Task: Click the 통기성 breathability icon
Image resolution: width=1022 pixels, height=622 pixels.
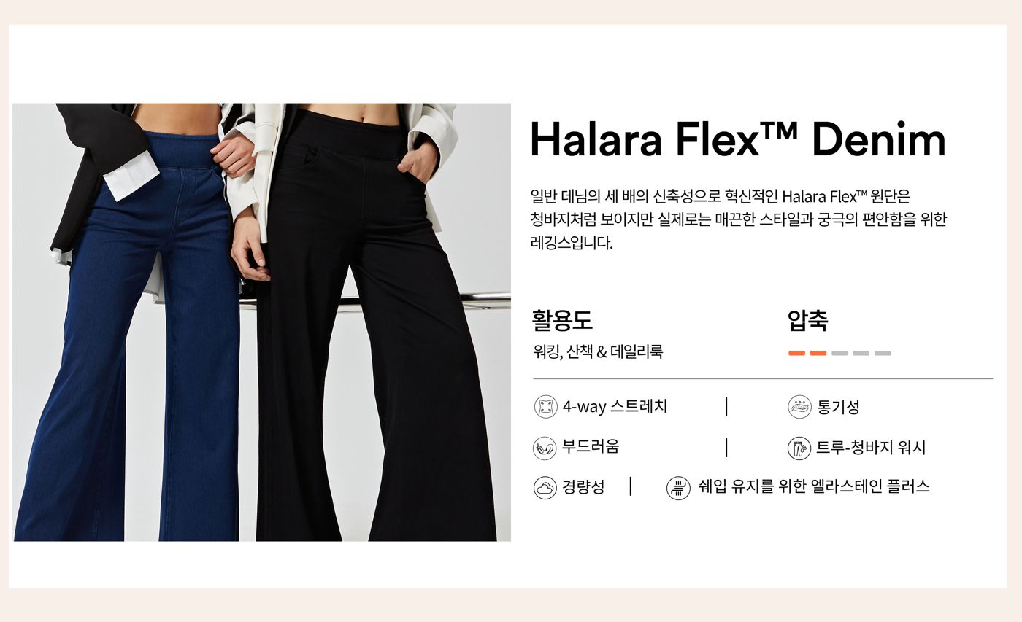Action: [x=799, y=407]
